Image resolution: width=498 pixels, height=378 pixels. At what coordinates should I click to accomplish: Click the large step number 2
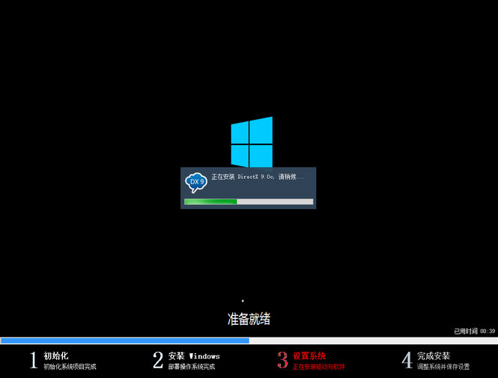[x=158, y=360]
